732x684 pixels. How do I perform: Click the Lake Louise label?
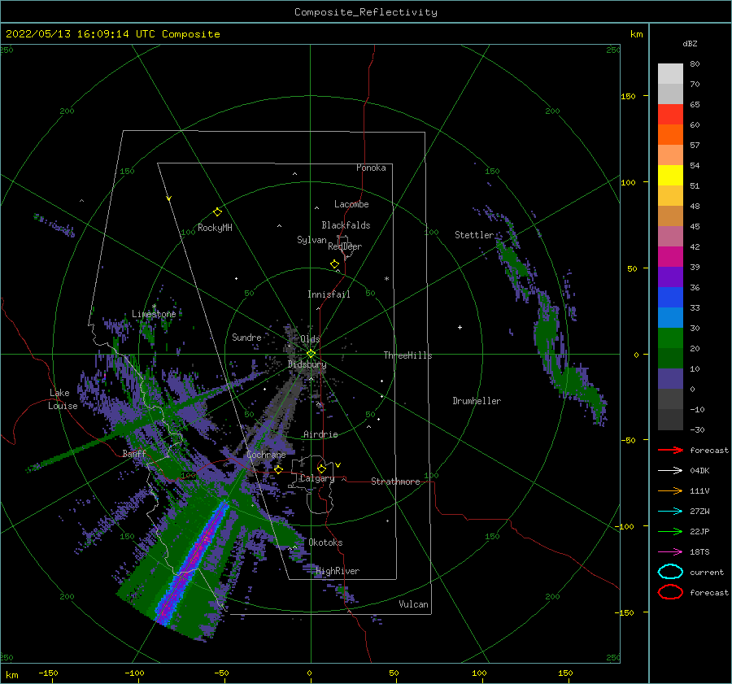(63, 399)
